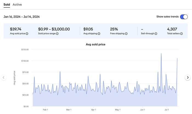This screenshot has width=192, height=114.
Task: Click the tallest price spike in late June
Action: (161, 54)
